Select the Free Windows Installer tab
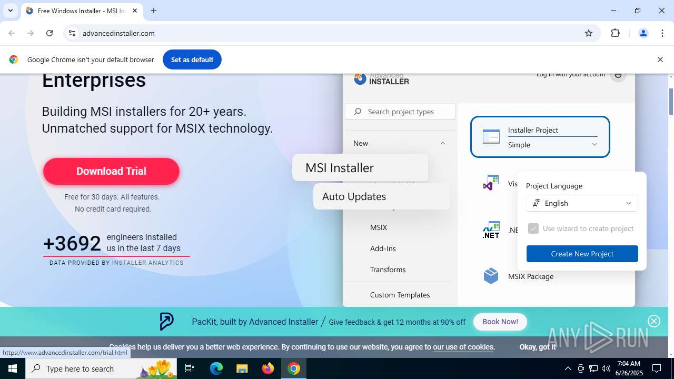The image size is (674, 379). 82,11
